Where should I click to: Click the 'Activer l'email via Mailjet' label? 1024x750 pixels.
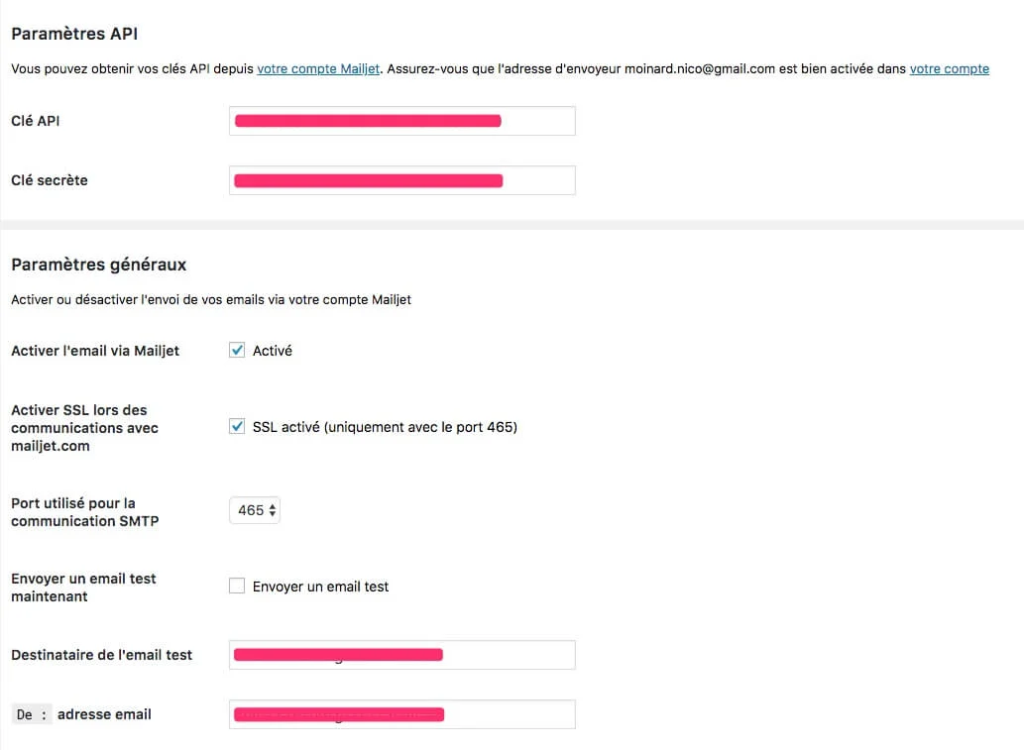95,351
